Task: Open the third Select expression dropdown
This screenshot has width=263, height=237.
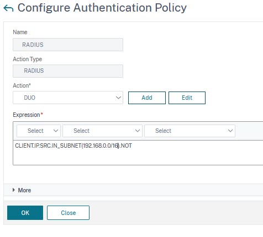Action: (190, 131)
